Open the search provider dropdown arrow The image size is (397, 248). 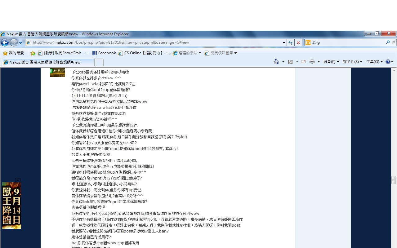(x=394, y=42)
